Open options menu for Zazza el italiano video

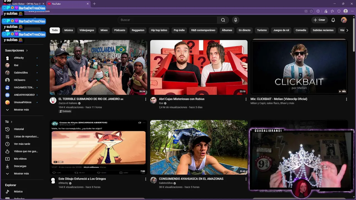pyautogui.click(x=145, y=99)
